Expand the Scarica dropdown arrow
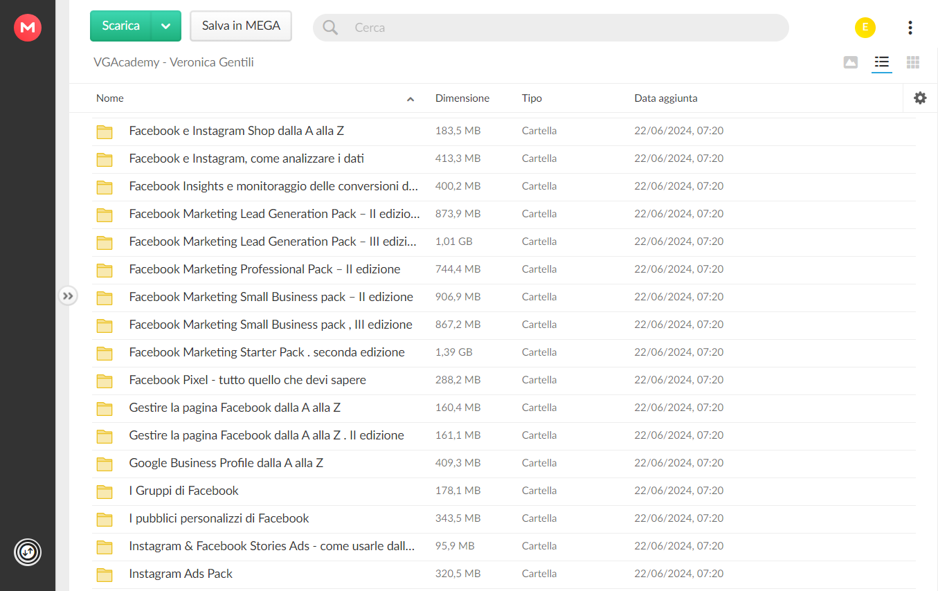 click(166, 26)
